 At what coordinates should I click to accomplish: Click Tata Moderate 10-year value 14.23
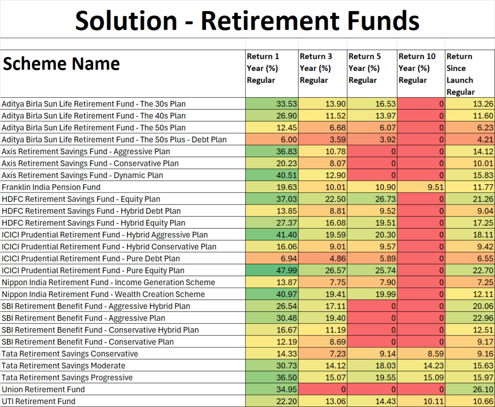421,365
